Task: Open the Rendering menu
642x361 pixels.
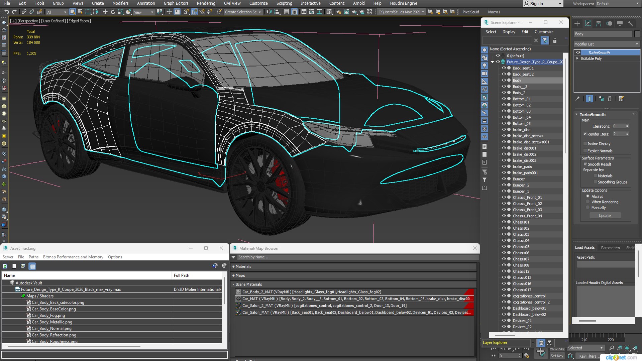Action: pos(206,3)
